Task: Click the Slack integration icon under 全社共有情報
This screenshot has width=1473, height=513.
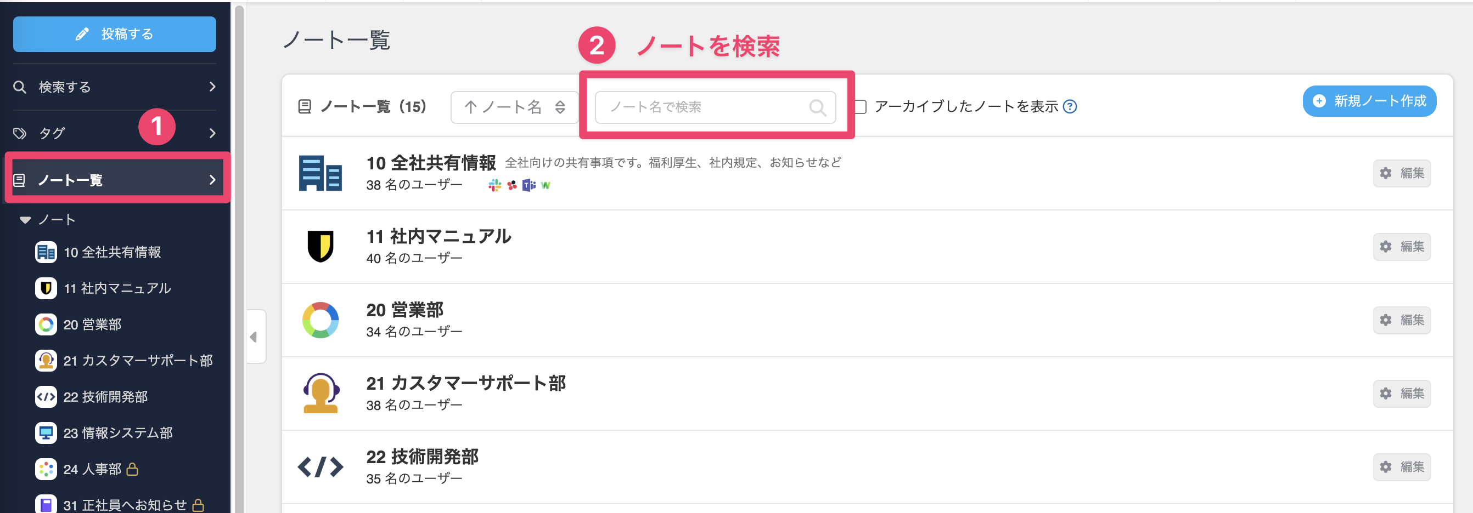Action: [x=494, y=185]
